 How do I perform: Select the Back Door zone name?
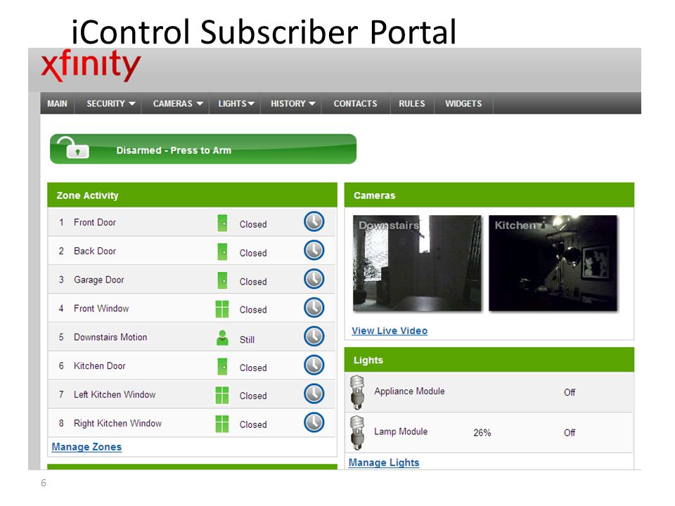tap(95, 252)
